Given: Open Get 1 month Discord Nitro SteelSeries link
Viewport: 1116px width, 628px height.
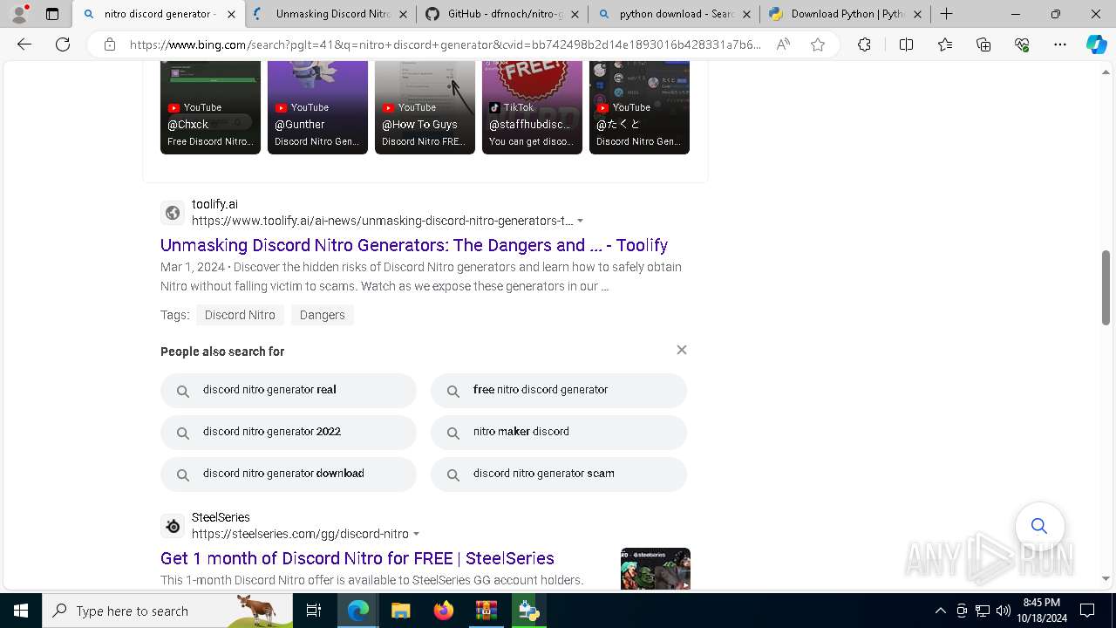Looking at the screenshot, I should click(x=357, y=558).
